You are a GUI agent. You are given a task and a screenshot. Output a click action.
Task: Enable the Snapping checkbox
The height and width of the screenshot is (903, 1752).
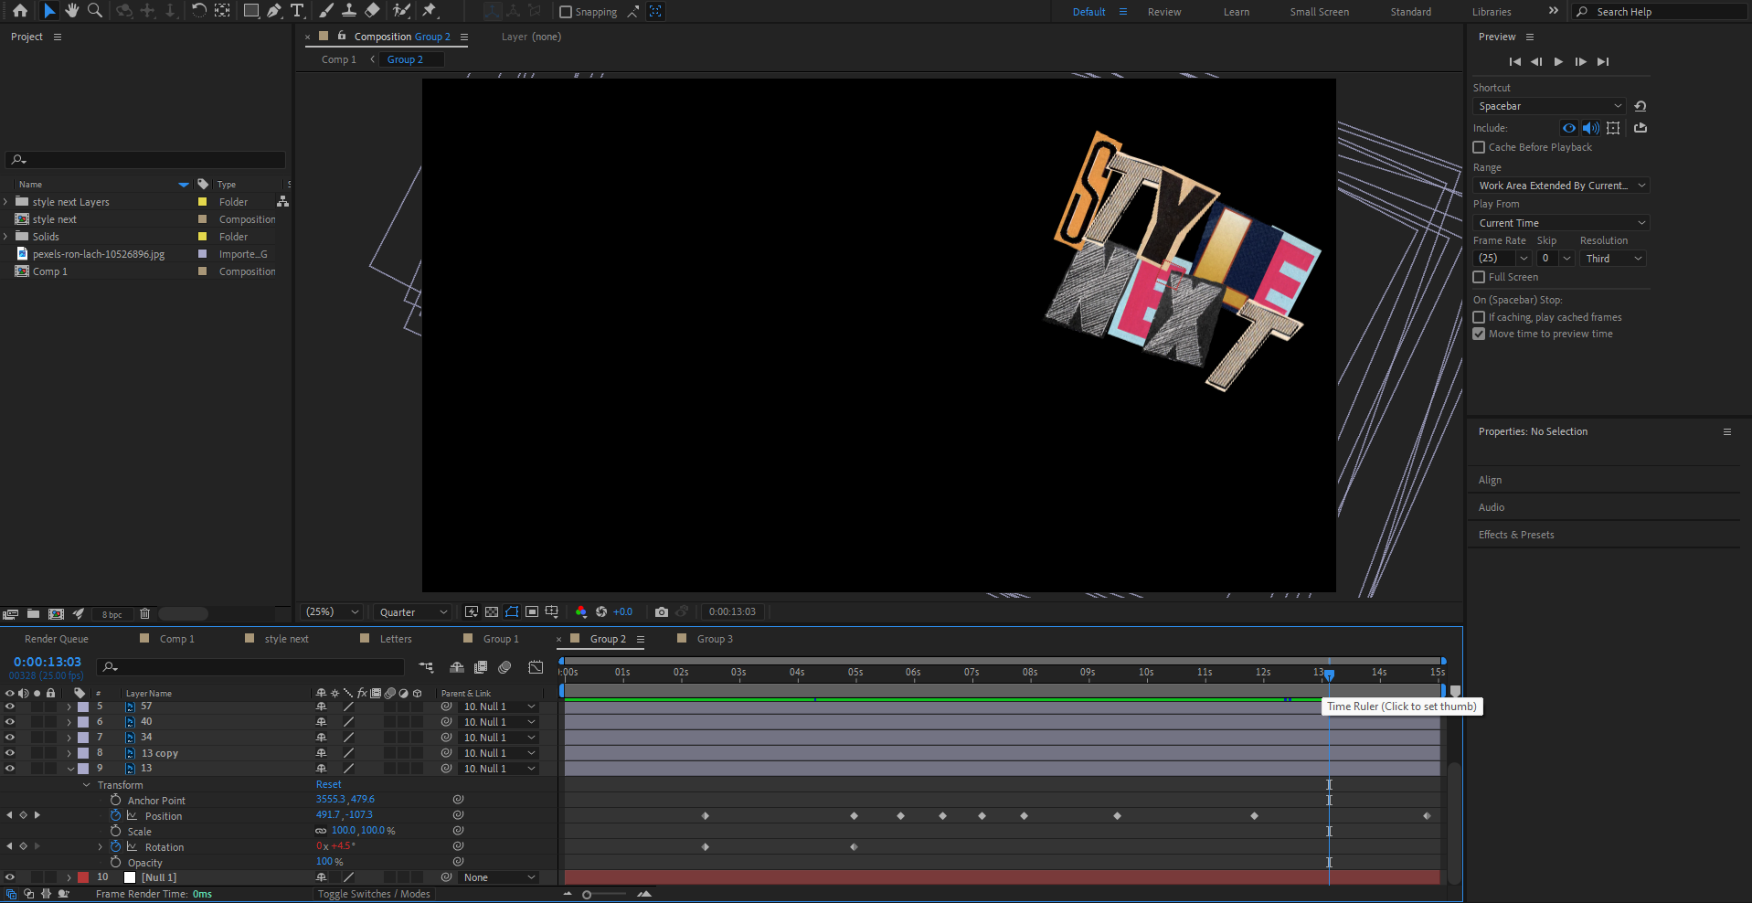tap(566, 12)
